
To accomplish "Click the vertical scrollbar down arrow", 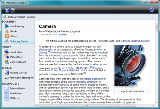I will pyautogui.click(x=157, y=102).
